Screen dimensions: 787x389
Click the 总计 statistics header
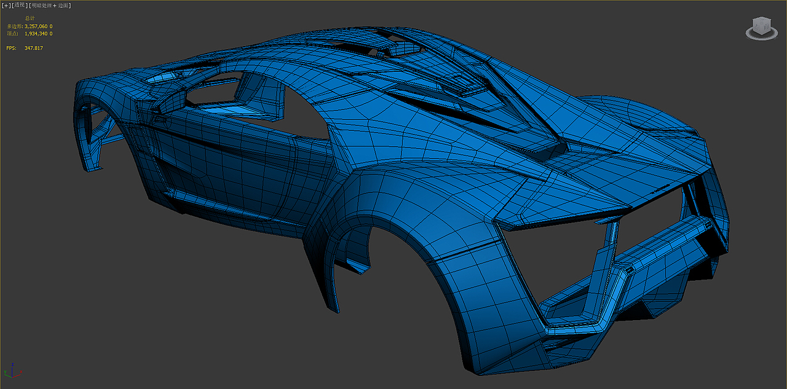click(30, 18)
